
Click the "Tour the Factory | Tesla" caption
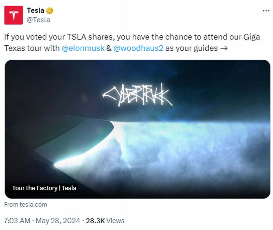44,188
